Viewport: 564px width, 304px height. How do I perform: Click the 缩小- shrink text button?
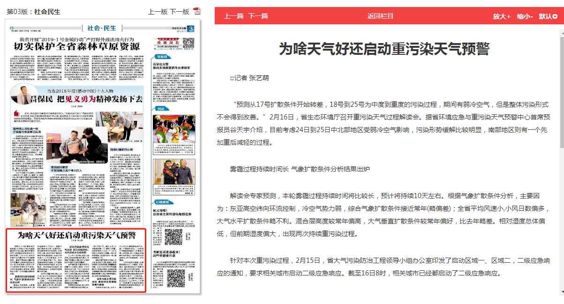pos(525,16)
